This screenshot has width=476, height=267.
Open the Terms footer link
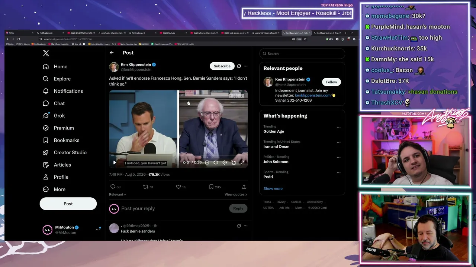[267, 202]
